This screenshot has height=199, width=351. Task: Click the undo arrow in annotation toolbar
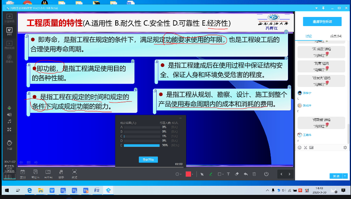click(246, 174)
